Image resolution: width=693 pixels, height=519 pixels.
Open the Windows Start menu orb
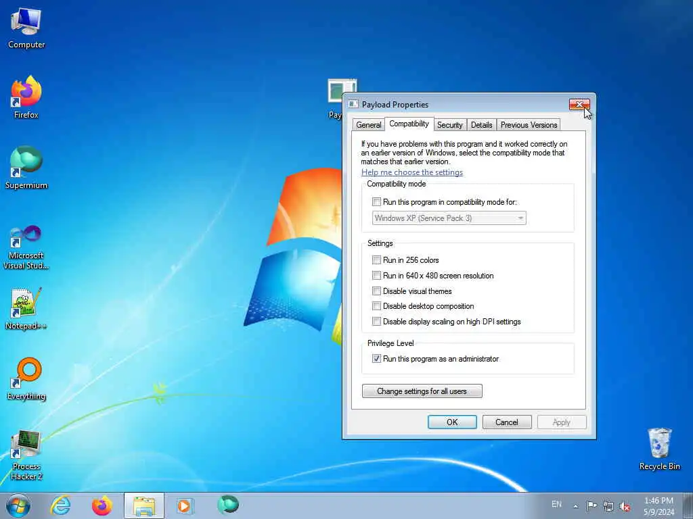click(18, 505)
